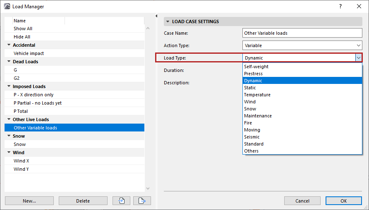The image size is (369, 210).
Task: Click the Export load cases icon button
Action: pyautogui.click(x=142, y=201)
